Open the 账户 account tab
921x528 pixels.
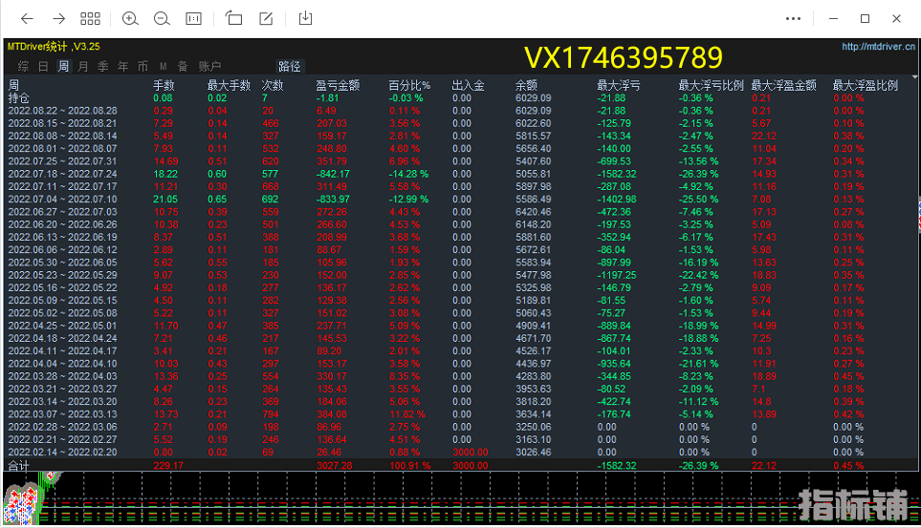209,66
